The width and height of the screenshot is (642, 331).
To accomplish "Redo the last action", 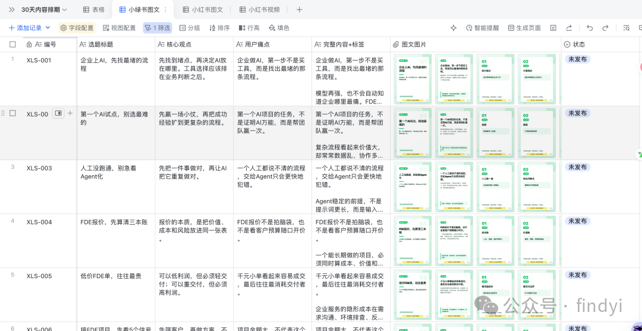I will pos(605,28).
